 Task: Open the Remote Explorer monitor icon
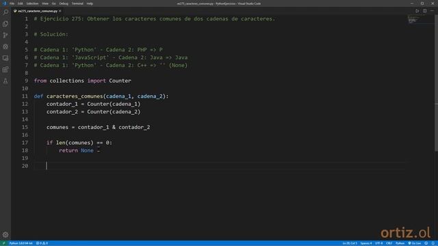tap(5, 58)
